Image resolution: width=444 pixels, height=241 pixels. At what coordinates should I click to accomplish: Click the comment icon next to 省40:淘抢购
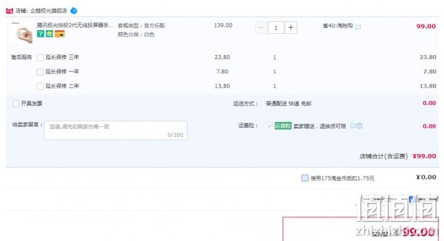(x=358, y=27)
